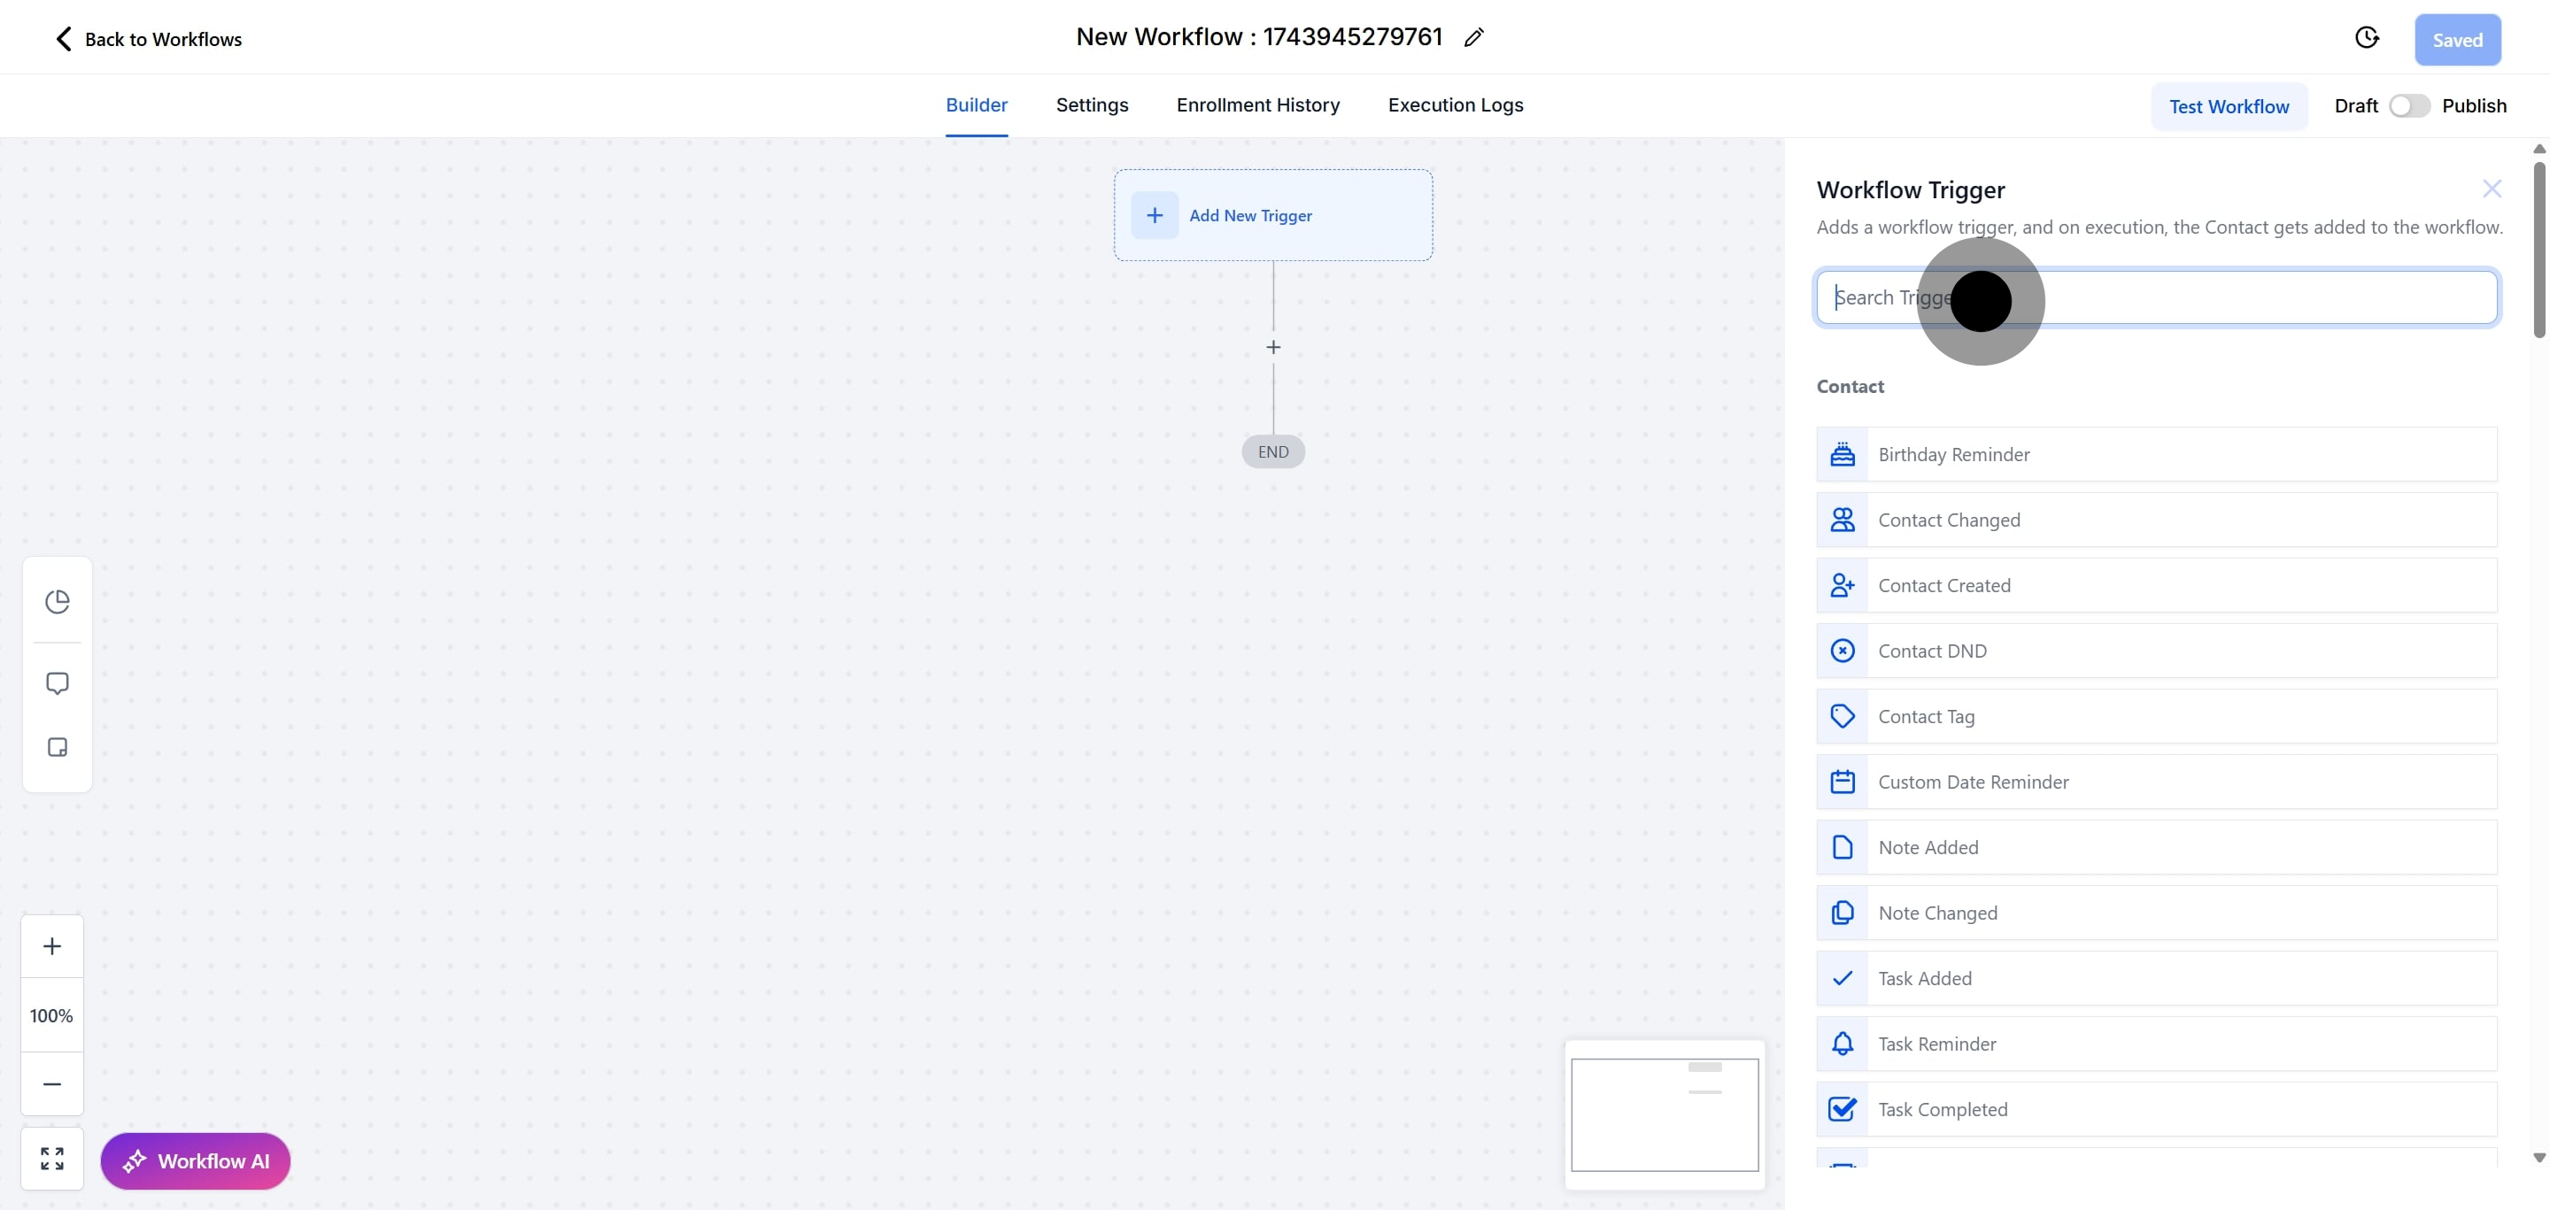Open Enrollment History tab
The width and height of the screenshot is (2550, 1210).
click(1257, 104)
